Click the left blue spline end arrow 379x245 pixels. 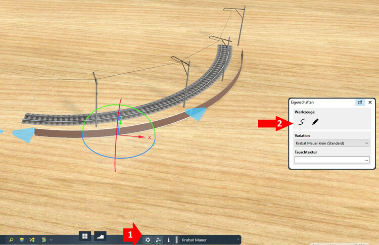(24, 135)
